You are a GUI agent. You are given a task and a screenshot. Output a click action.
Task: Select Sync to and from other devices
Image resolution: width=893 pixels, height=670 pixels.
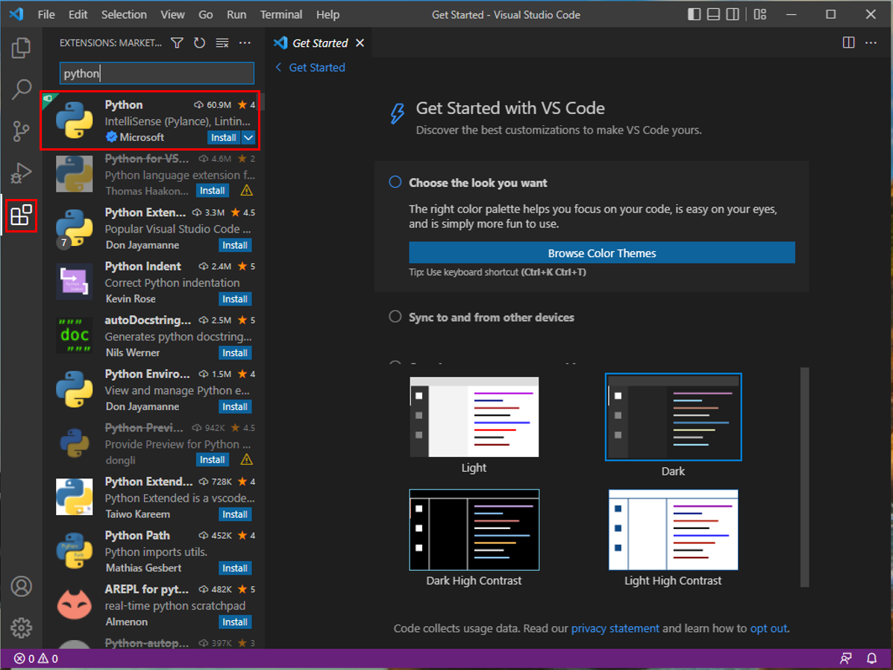[x=395, y=316]
